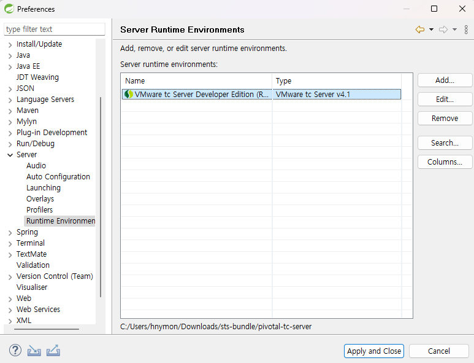The width and height of the screenshot is (474, 363).
Task: Click the Columns... button
Action: pos(445,162)
